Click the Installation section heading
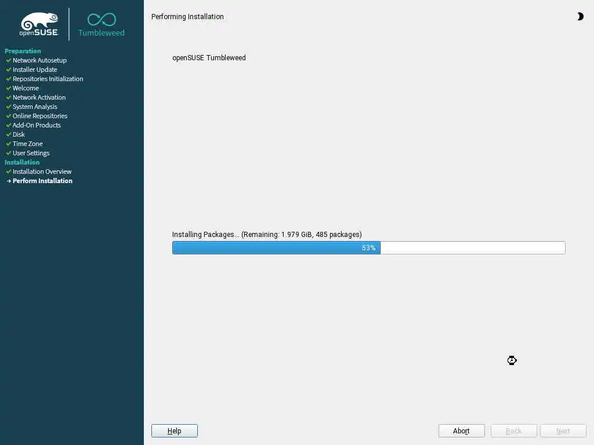The width and height of the screenshot is (594, 445). [x=22, y=162]
